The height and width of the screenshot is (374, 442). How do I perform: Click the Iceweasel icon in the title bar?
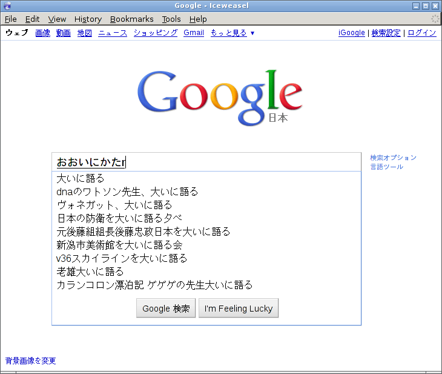7,6
